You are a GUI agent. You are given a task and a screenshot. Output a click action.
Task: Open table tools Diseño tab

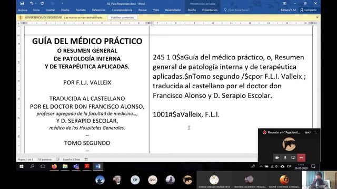192,10
